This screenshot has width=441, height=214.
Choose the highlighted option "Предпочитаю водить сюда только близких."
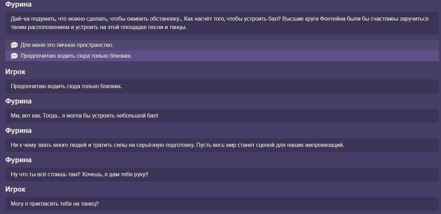point(76,56)
